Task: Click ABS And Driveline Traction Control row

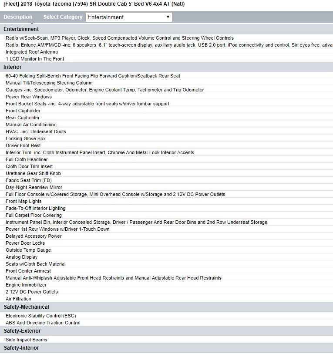Action: pos(166,323)
